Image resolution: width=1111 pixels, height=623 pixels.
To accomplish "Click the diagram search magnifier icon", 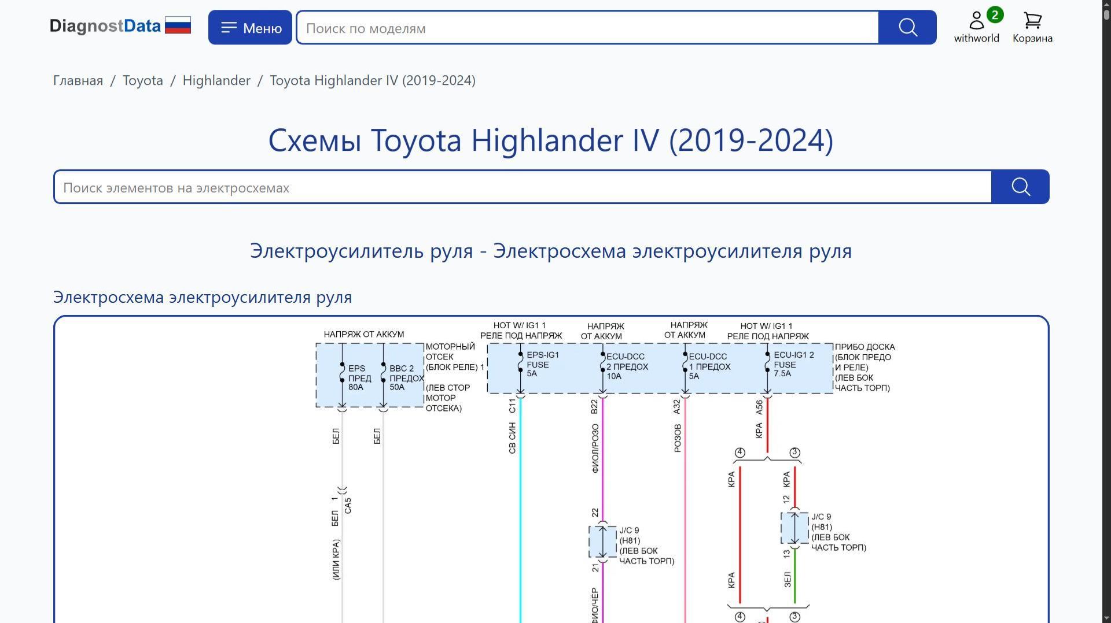I will coord(1020,187).
